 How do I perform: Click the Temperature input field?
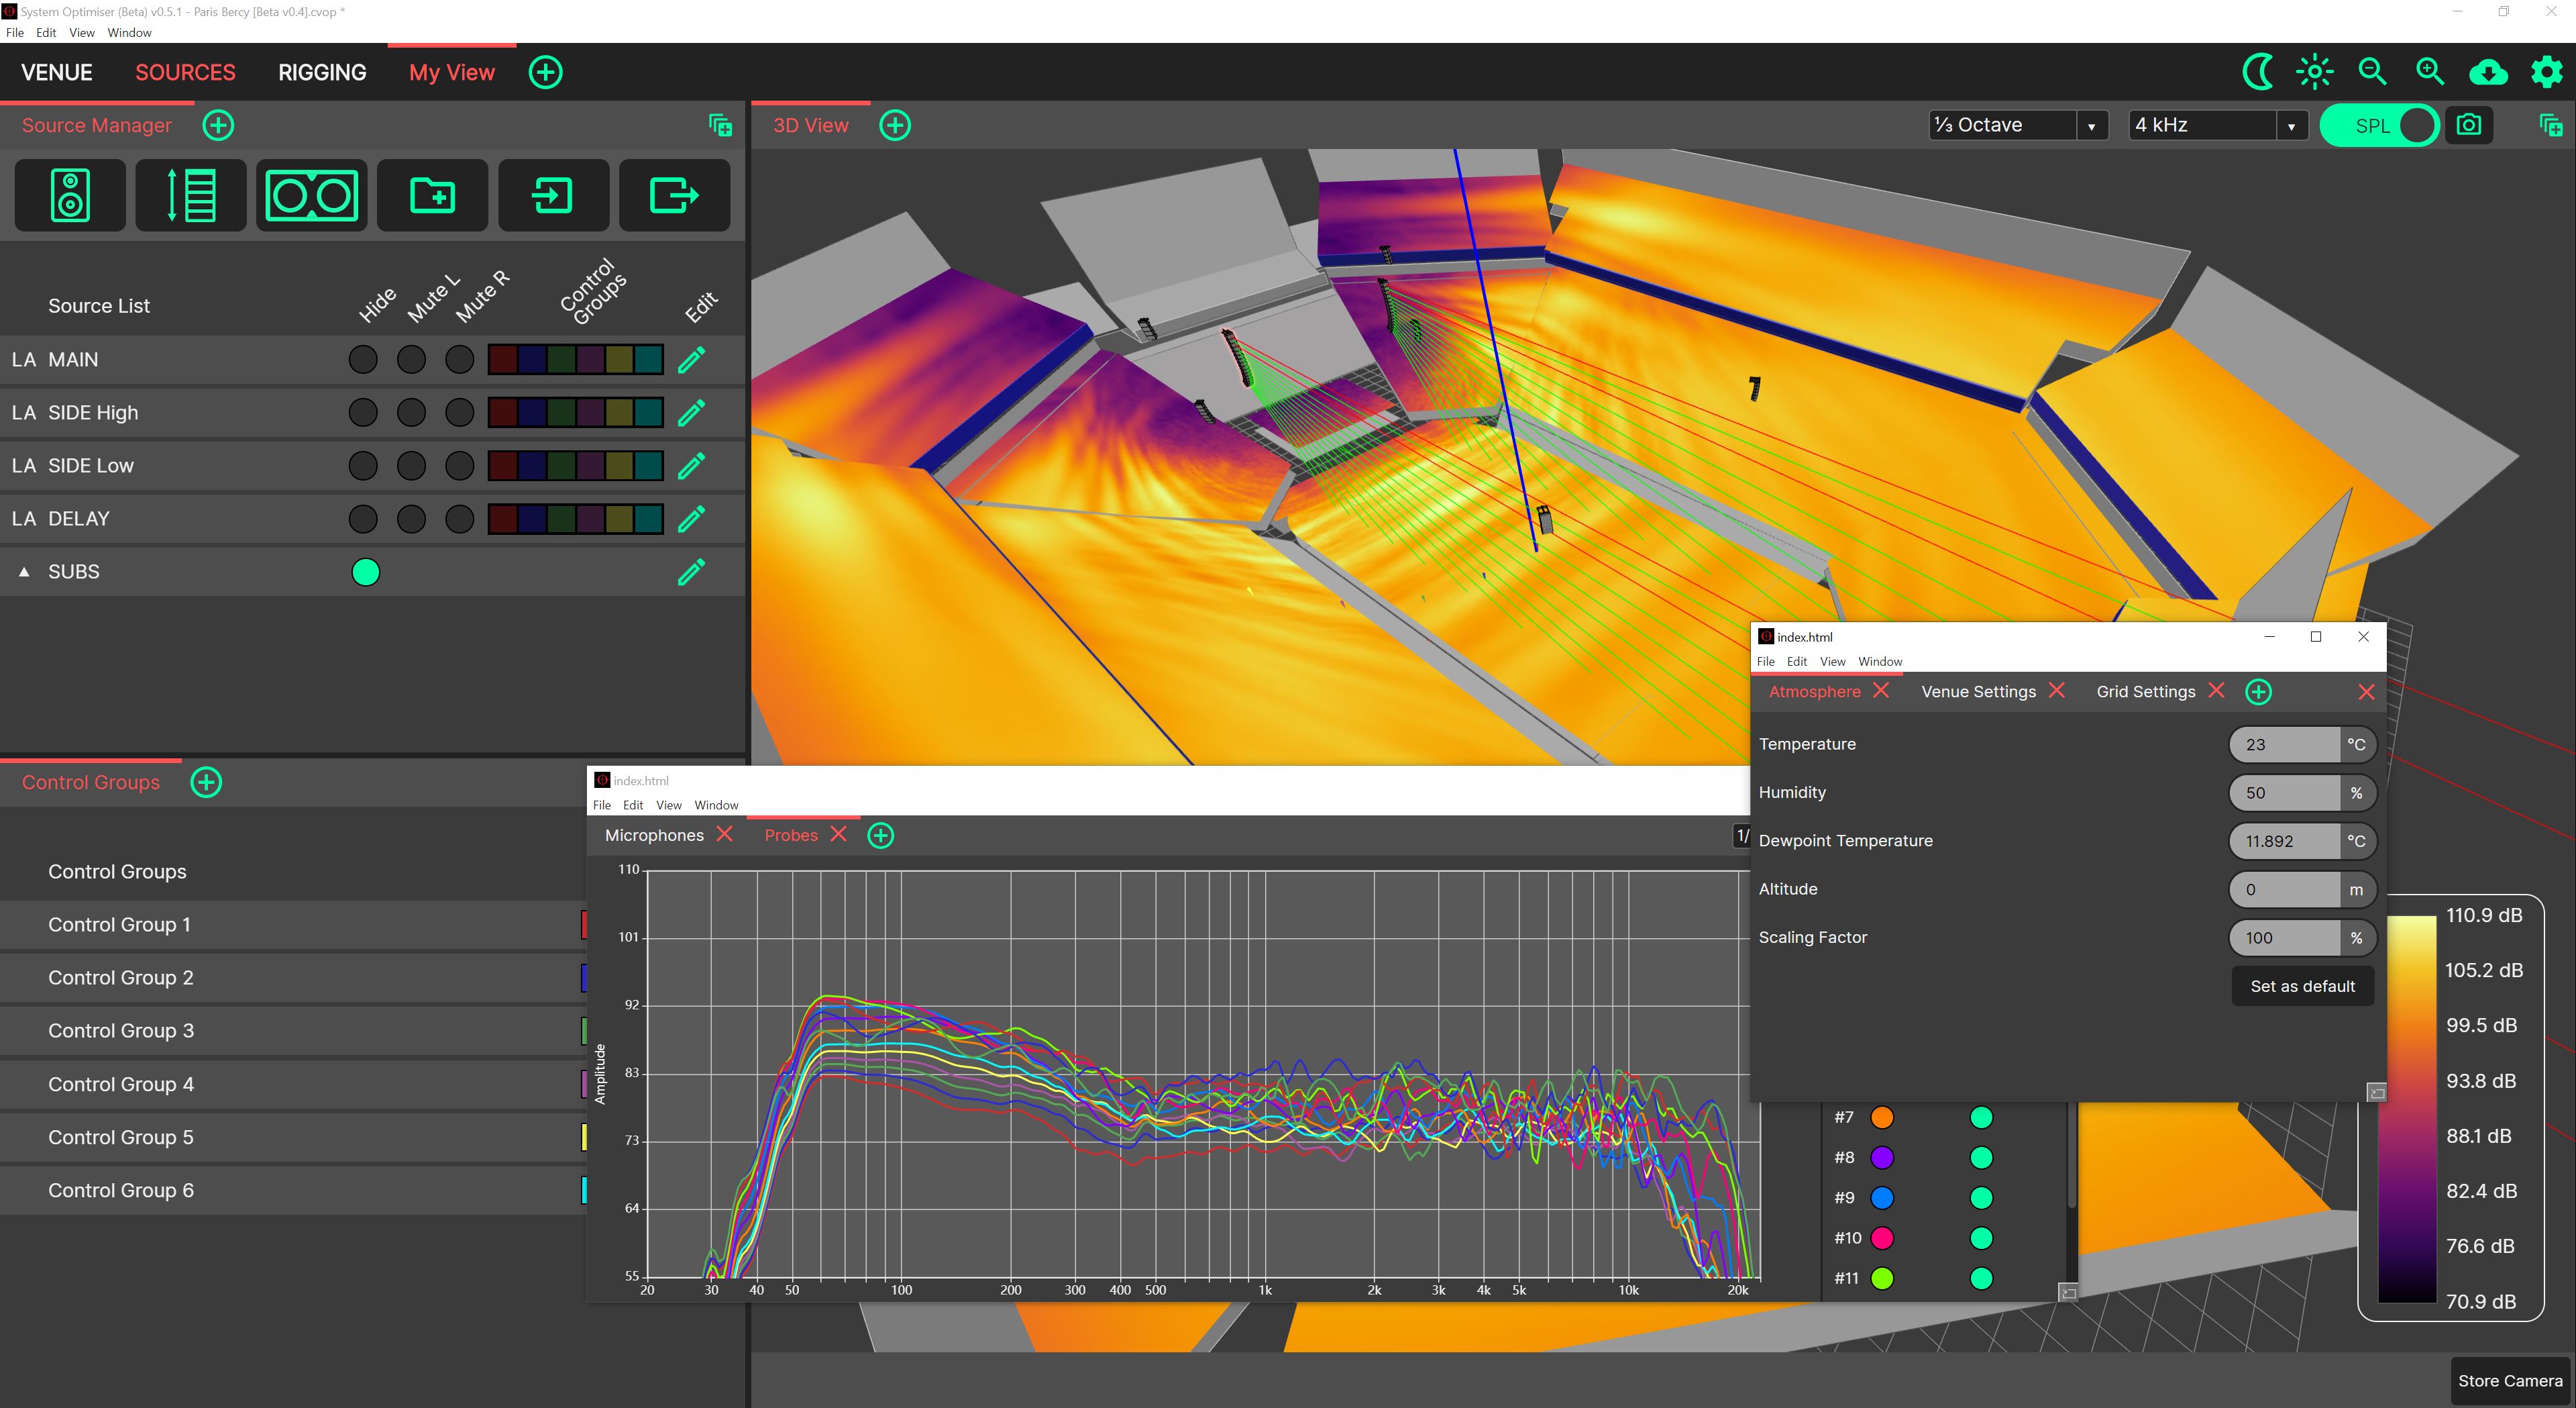[x=2284, y=744]
